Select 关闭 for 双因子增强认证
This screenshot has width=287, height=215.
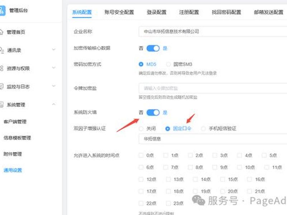click(141, 129)
